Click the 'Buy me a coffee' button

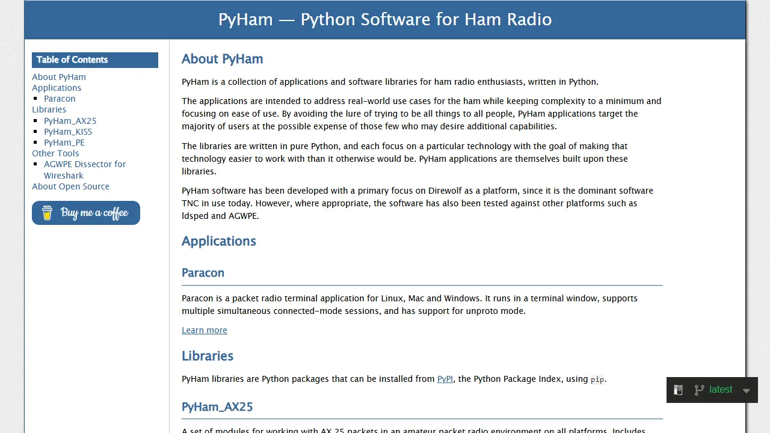click(85, 212)
